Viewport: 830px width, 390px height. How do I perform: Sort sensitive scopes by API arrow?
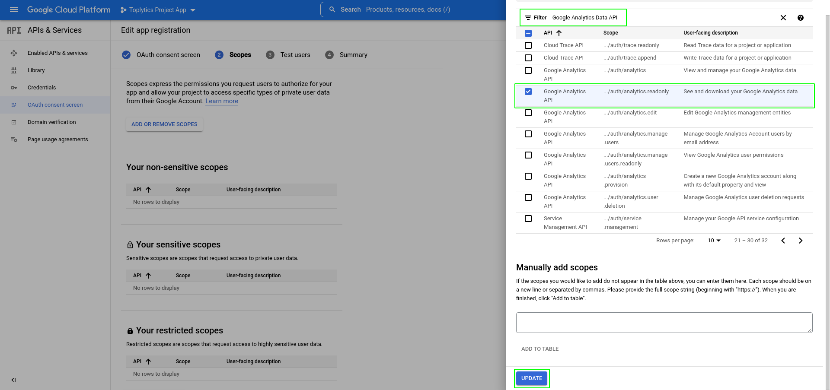pos(148,276)
